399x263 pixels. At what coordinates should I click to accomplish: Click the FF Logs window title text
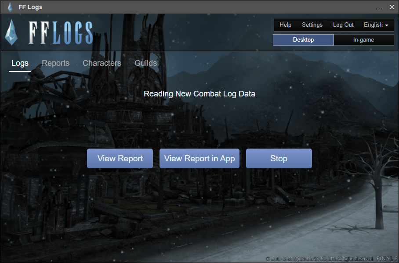coord(30,7)
